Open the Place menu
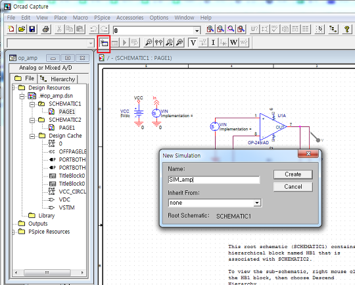 coord(60,18)
